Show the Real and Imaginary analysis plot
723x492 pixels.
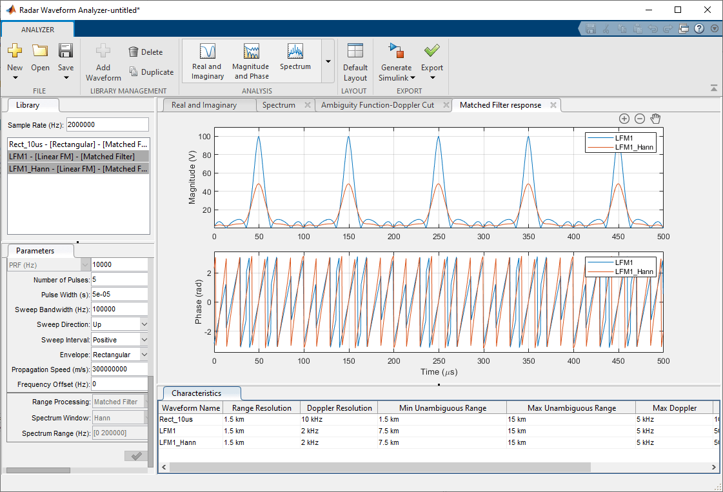[x=207, y=61]
